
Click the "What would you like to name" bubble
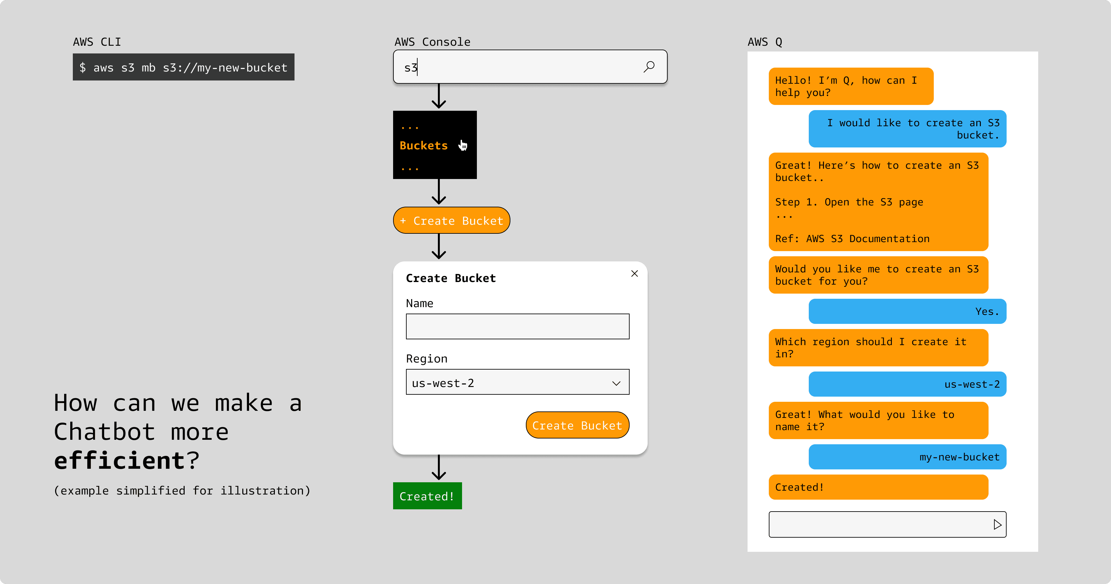click(x=879, y=421)
